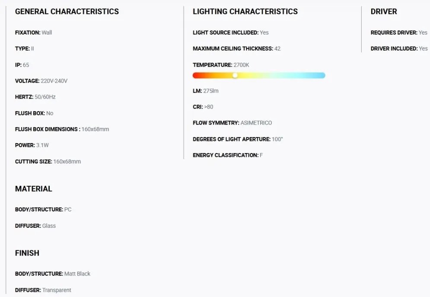
Task: Click the Driver section heading
Action: [x=384, y=12]
